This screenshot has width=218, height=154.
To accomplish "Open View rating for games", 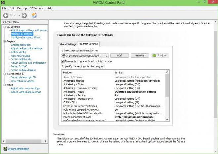I will (23, 81).
